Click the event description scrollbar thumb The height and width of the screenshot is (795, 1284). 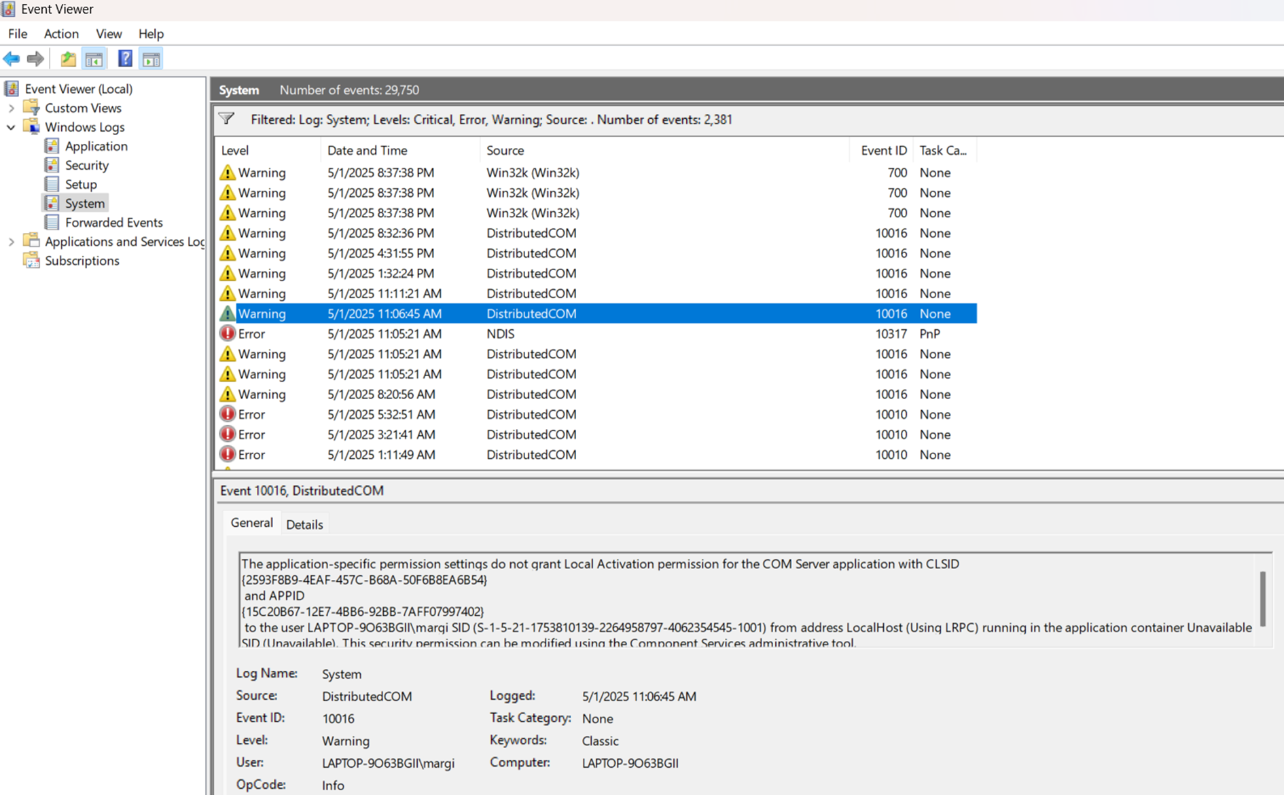(1262, 599)
